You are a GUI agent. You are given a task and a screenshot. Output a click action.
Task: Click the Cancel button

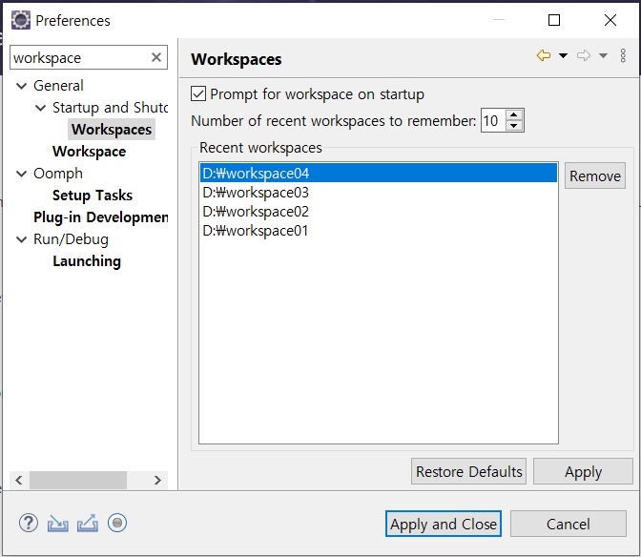568,524
